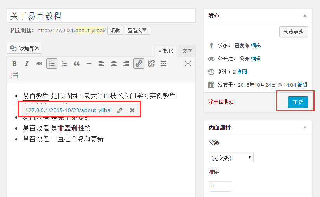
Task: Click the blue 更新 button
Action: point(297,102)
